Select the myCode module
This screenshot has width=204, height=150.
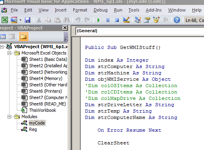point(37,123)
